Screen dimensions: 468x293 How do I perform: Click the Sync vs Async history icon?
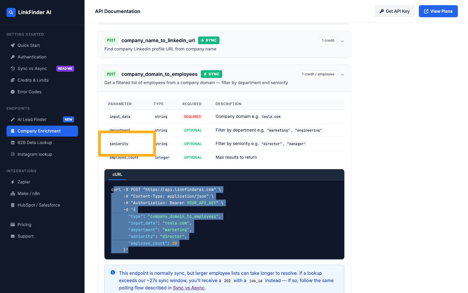13,69
